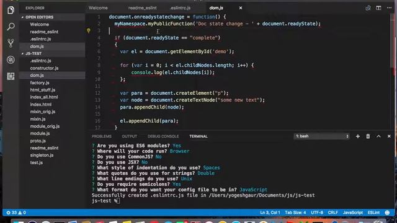397x223 pixels.
Task: Place cursor on line 9 console.log code
Action: pyautogui.click(x=172, y=72)
